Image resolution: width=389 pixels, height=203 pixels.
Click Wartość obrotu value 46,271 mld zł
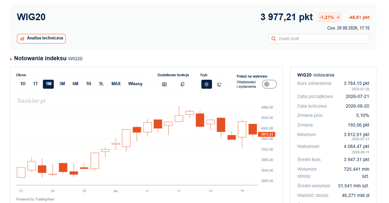(x=355, y=196)
